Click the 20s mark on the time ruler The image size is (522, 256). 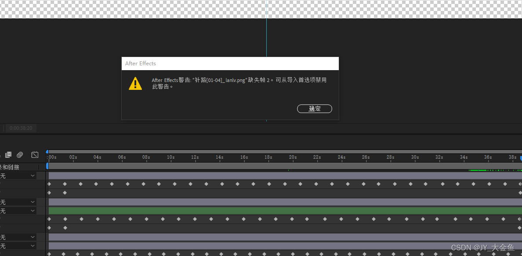293,157
